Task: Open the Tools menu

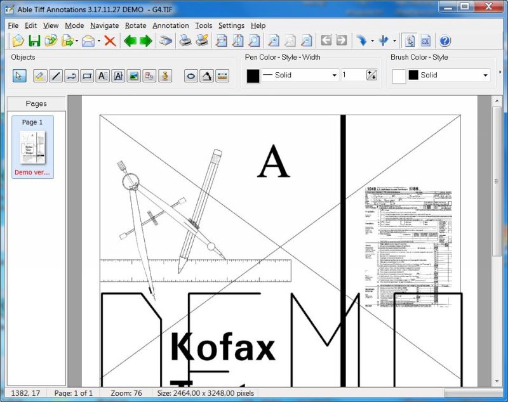Action: [203, 25]
